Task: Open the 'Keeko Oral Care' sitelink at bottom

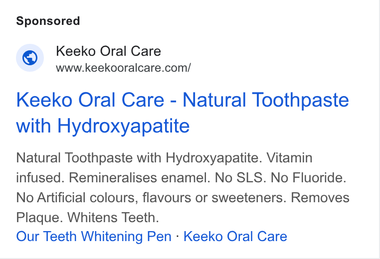Action: [235, 237]
